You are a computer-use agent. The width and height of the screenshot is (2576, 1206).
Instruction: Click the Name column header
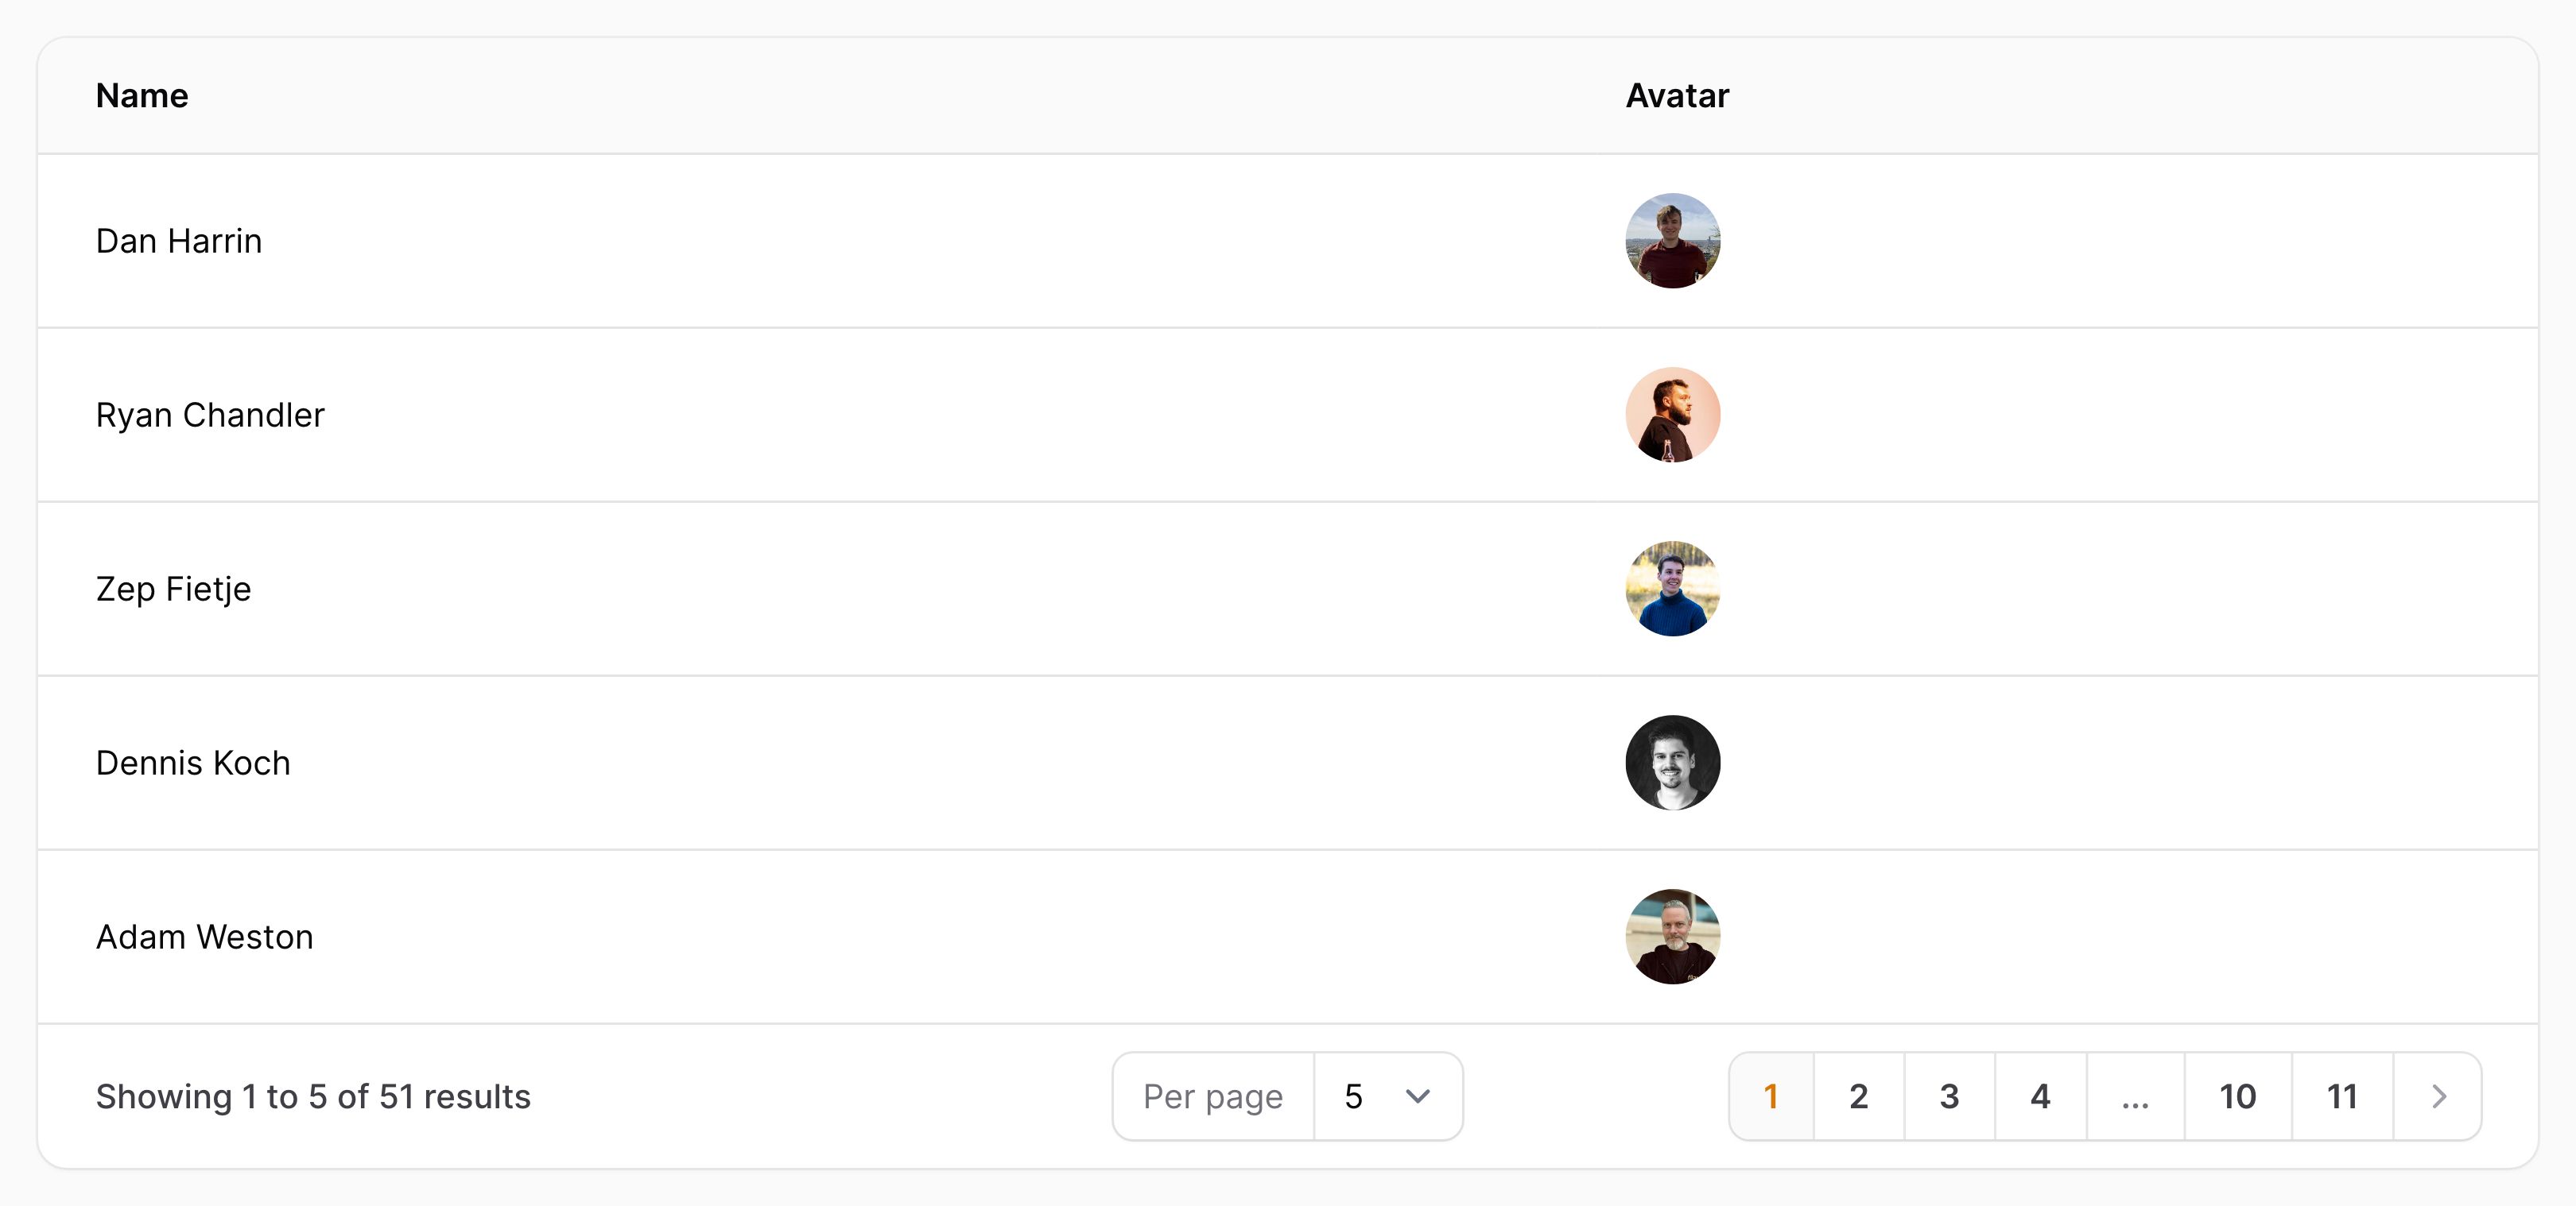click(142, 96)
